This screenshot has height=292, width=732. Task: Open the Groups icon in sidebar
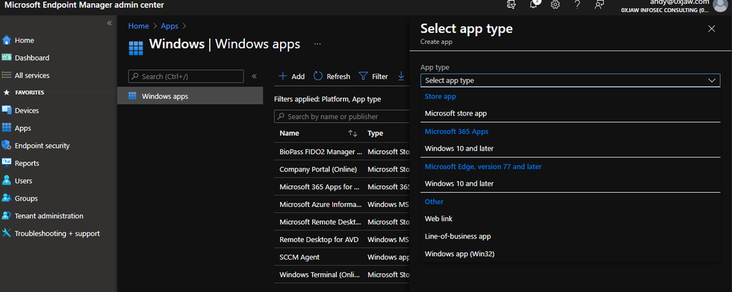[7, 198]
